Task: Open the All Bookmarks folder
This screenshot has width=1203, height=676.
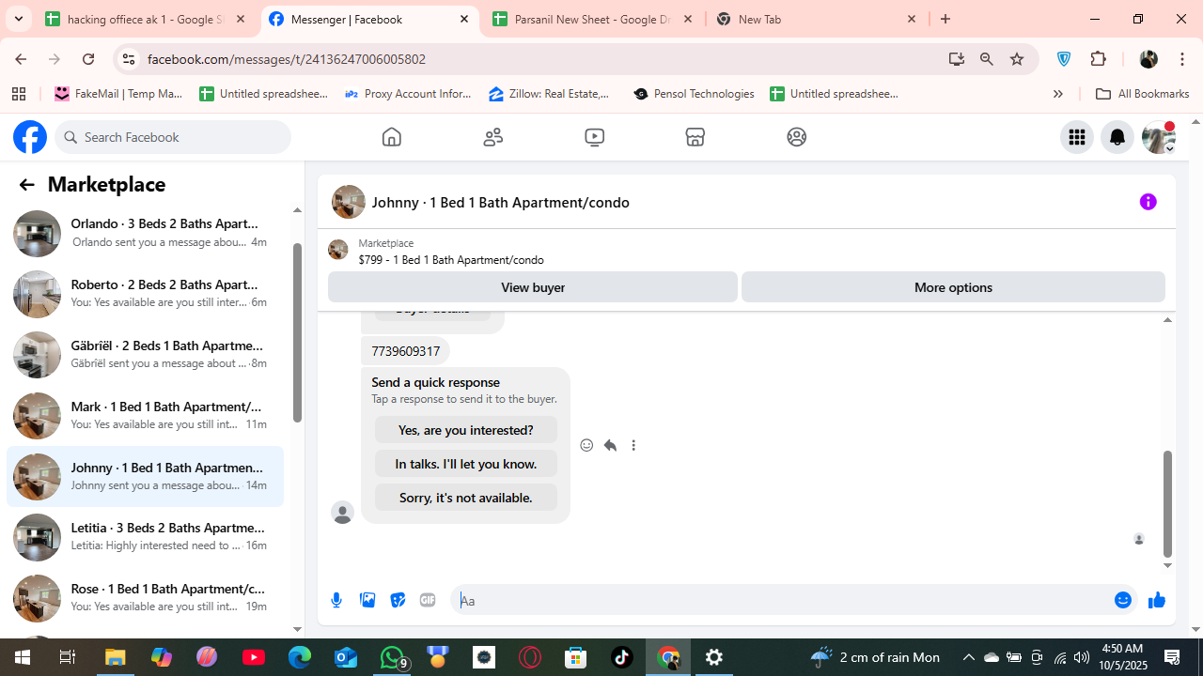Action: click(1142, 94)
